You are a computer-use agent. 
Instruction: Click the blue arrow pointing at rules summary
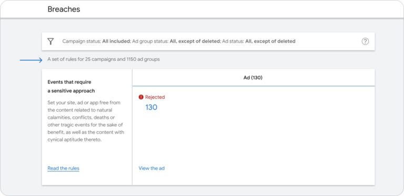[x=31, y=60]
